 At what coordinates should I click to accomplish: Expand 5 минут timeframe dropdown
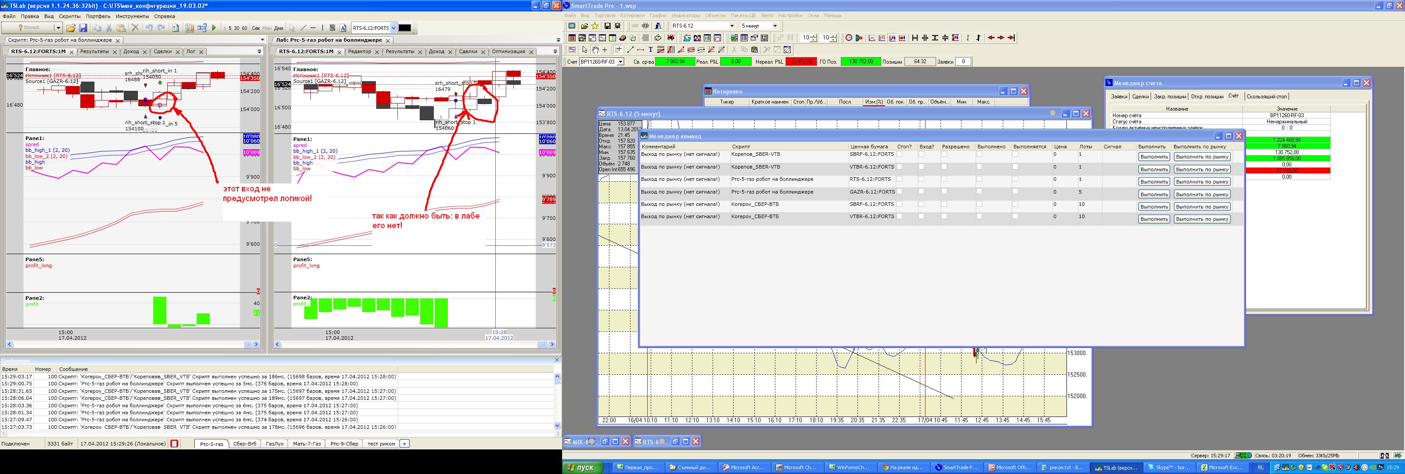(x=775, y=25)
